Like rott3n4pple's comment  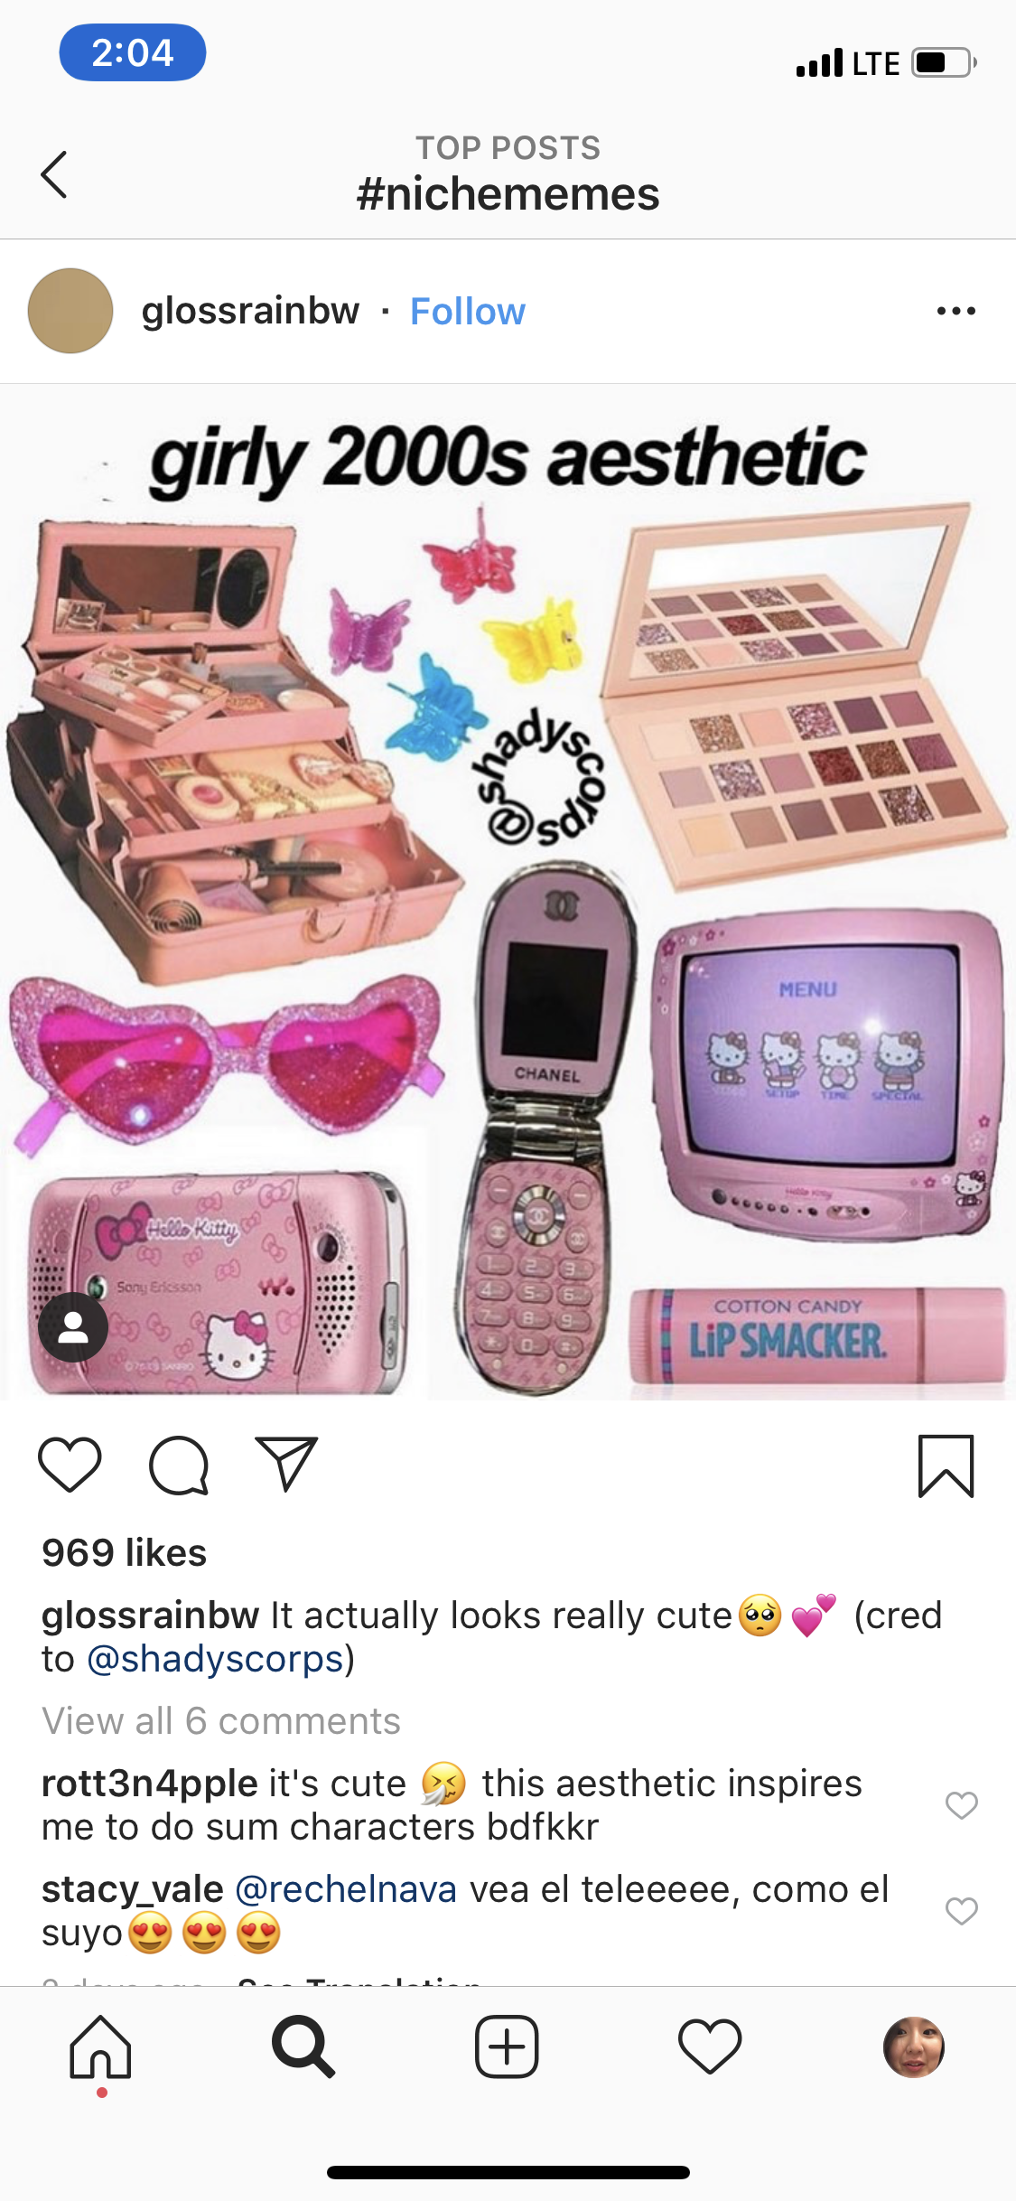click(x=961, y=1805)
